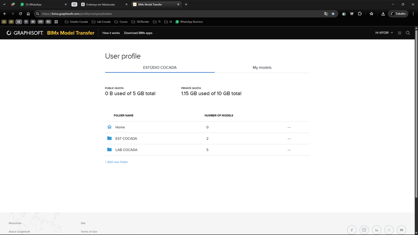Open the Home folder
The image size is (418, 235).
click(120, 127)
